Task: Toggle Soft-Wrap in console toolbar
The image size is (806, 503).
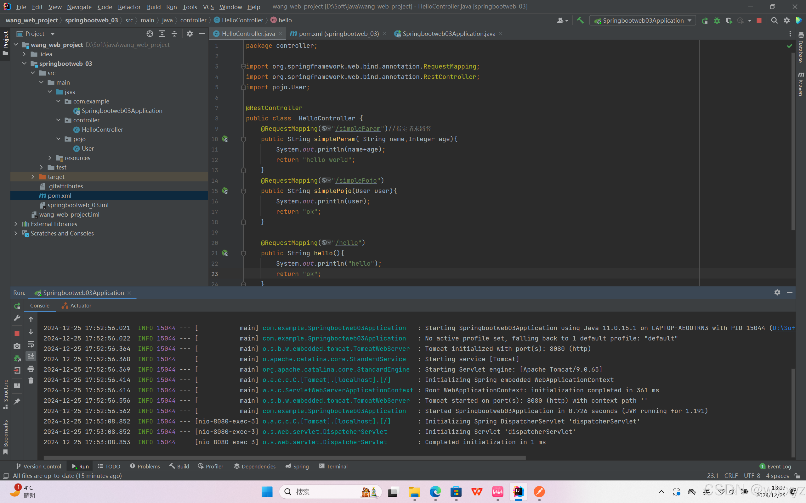Action: [x=31, y=344]
